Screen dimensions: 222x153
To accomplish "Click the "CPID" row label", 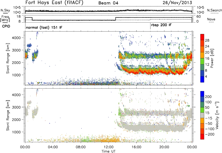I will (x=6, y=26).
